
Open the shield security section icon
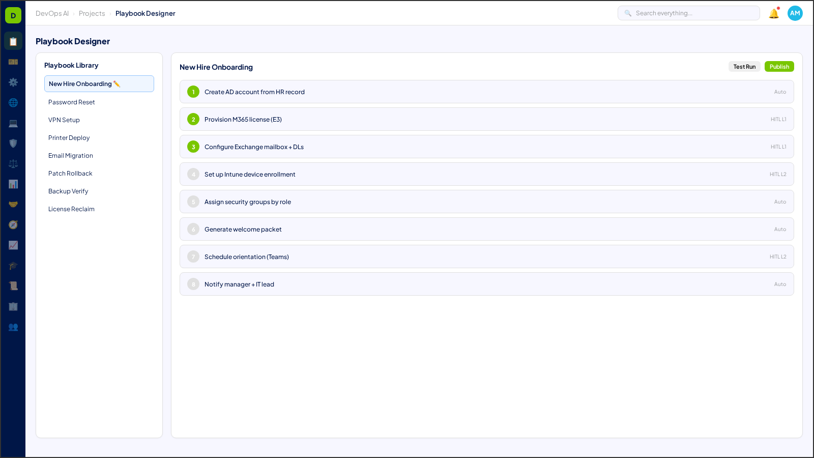(x=13, y=143)
